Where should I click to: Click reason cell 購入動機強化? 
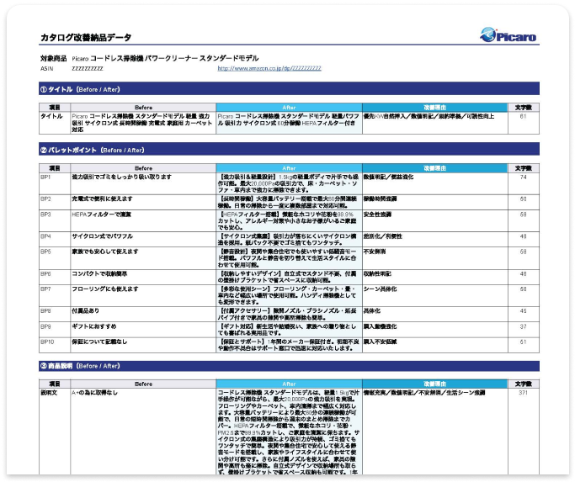(x=435, y=330)
